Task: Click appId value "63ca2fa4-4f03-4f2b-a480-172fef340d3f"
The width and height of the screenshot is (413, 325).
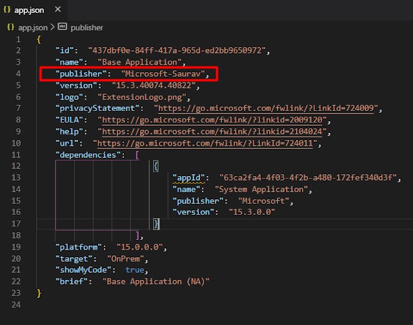Action: tap(308, 178)
